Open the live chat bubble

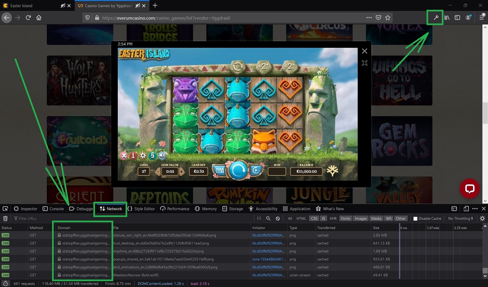[469, 188]
